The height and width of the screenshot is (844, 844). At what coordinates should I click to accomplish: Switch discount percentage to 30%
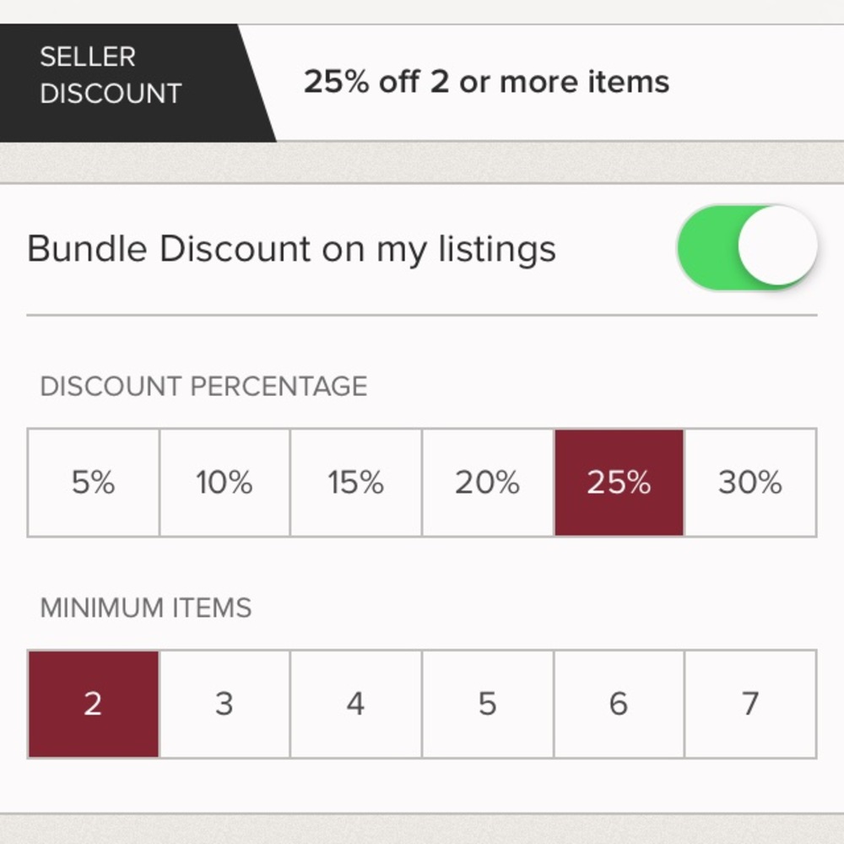click(x=750, y=483)
